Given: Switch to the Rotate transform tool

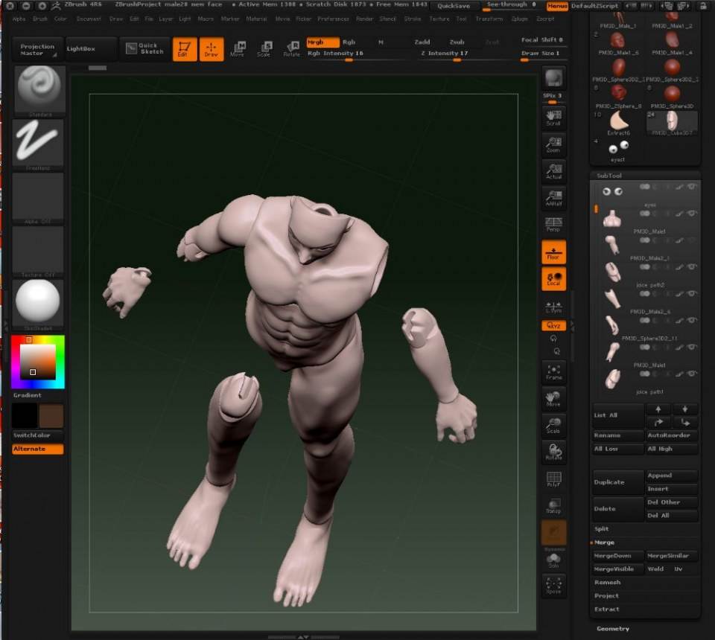Looking at the screenshot, I should 291,49.
